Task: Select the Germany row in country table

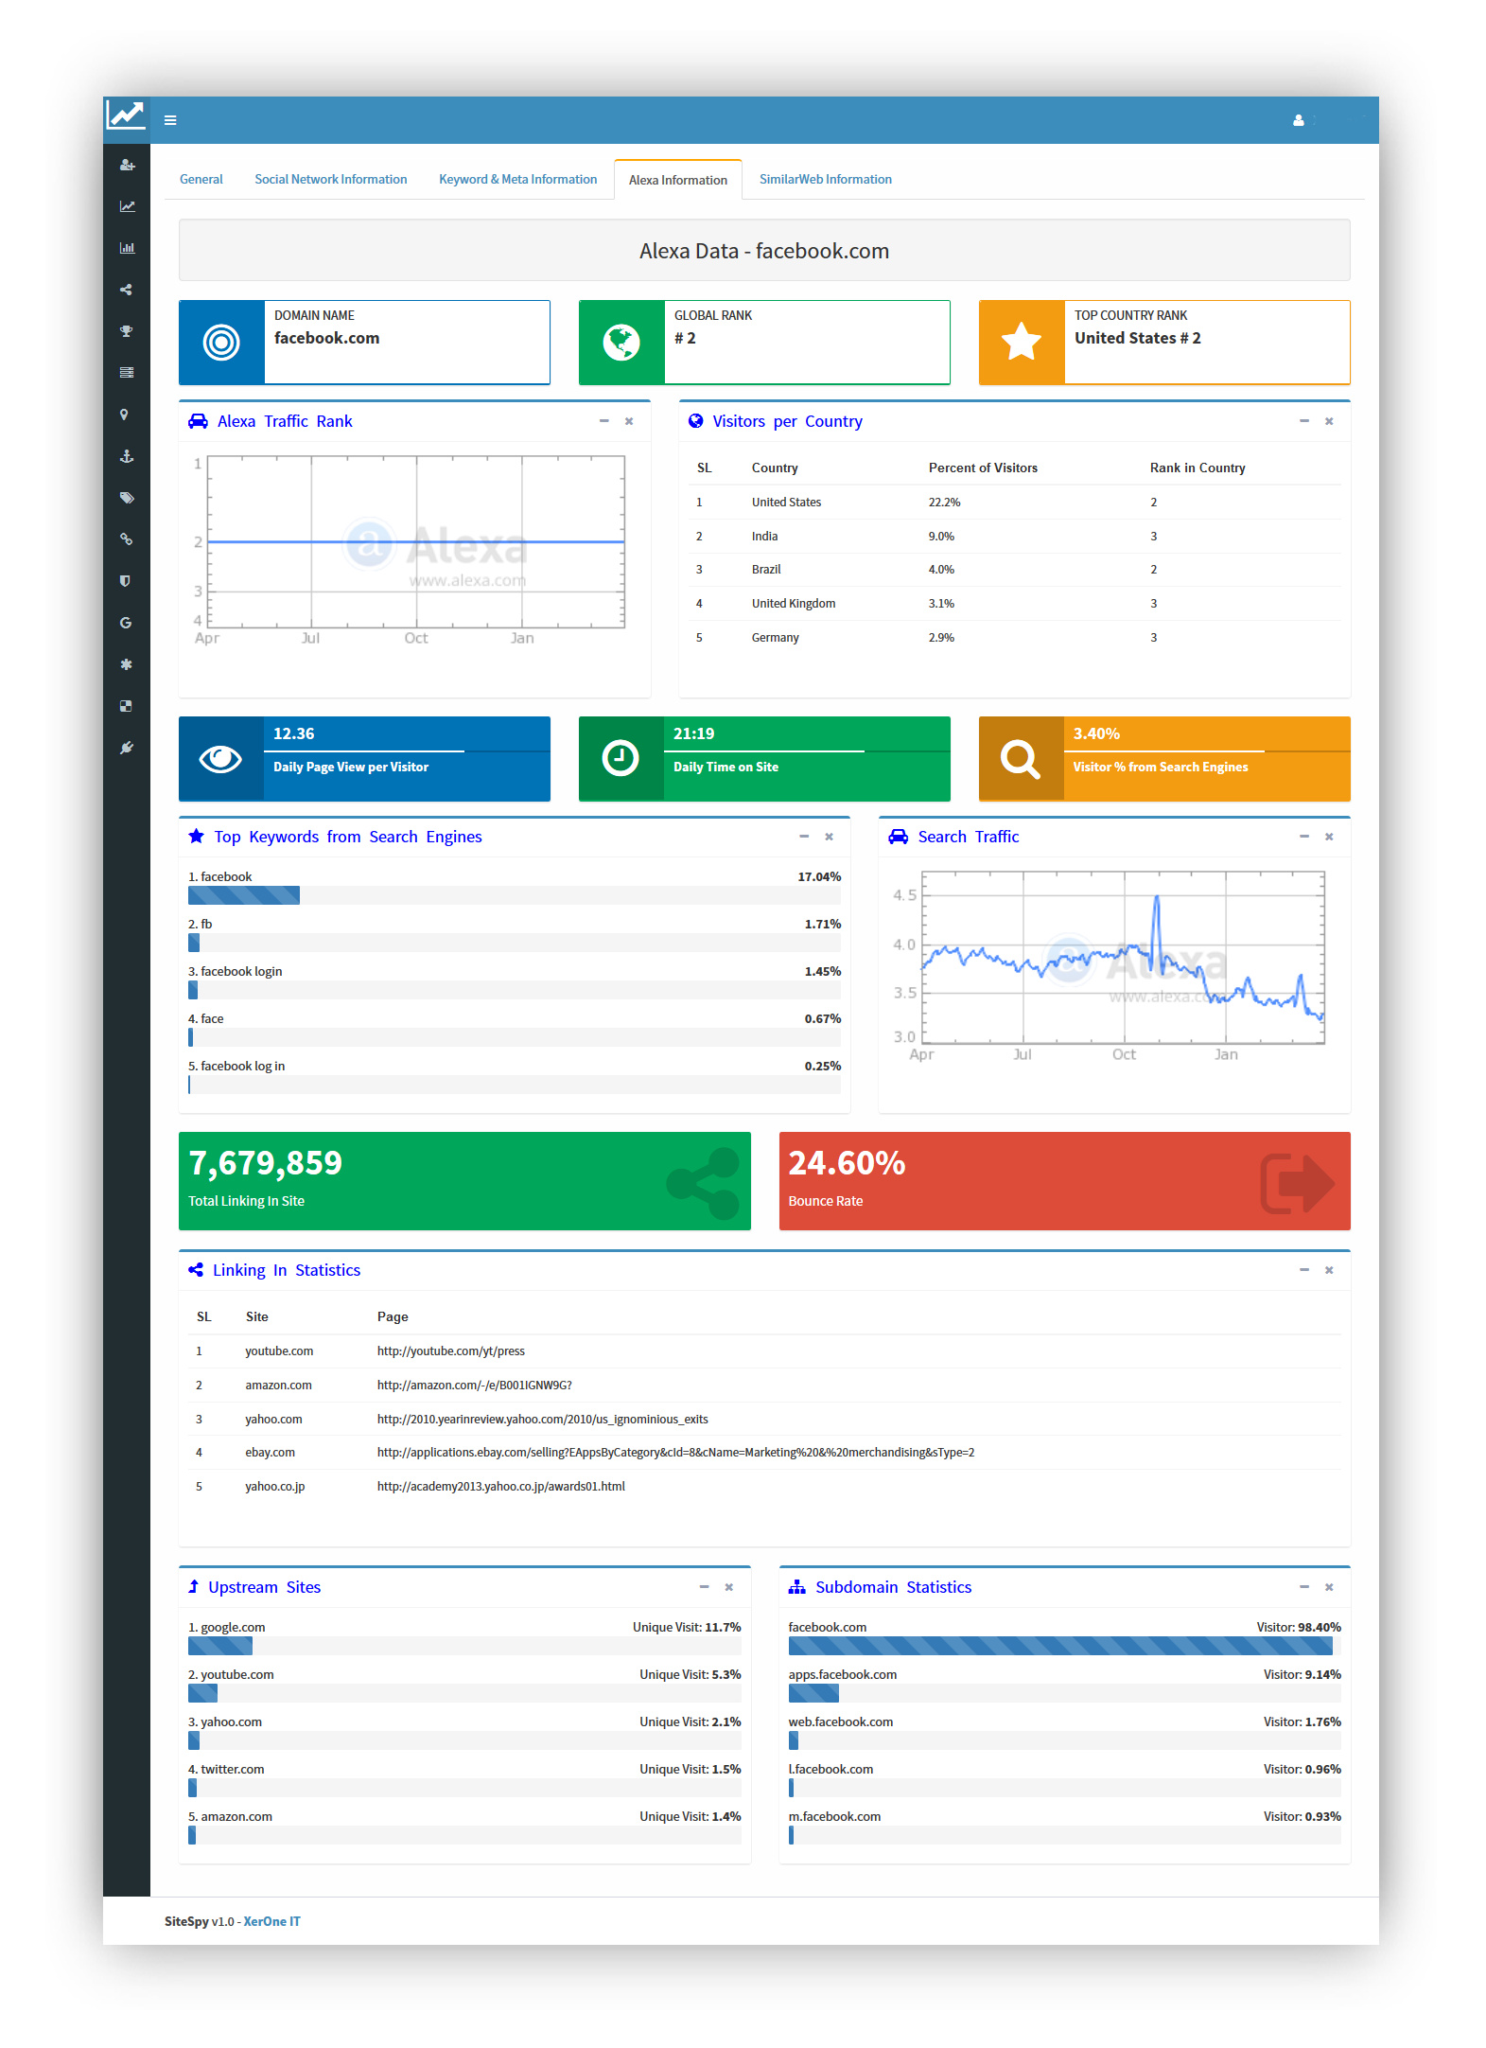Action: (x=1015, y=638)
